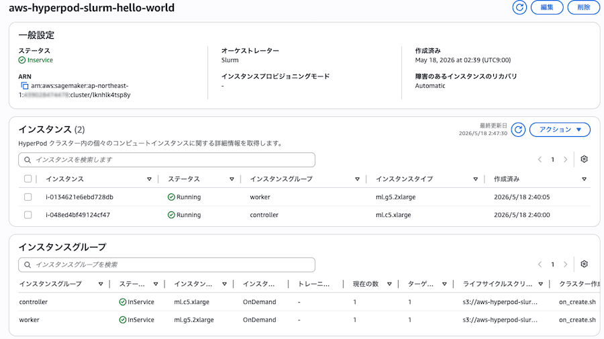The width and height of the screenshot is (604, 339).
Task: Click worker in instance groups table
Action: [30, 320]
